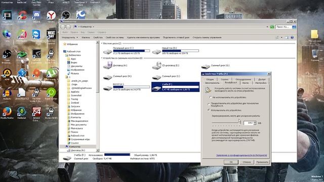Select 'Do not use this device' radio

point(211,97)
